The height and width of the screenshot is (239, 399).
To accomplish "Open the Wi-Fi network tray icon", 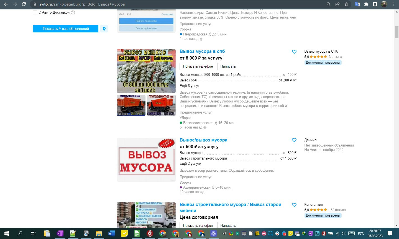I will point(338,233).
